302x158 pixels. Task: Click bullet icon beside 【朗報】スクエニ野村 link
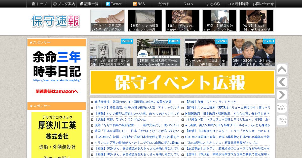tap(183, 108)
